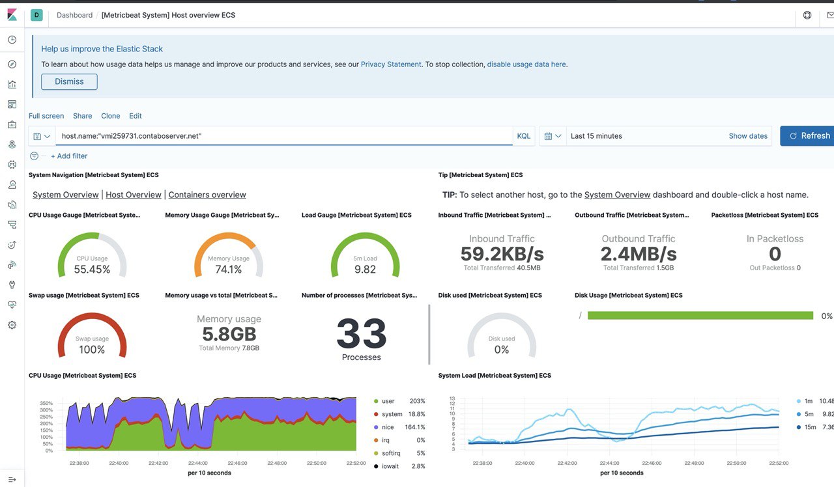Click the Outbound Traffic value 2.4MB/s
The height and width of the screenshot is (487, 834).
point(639,254)
